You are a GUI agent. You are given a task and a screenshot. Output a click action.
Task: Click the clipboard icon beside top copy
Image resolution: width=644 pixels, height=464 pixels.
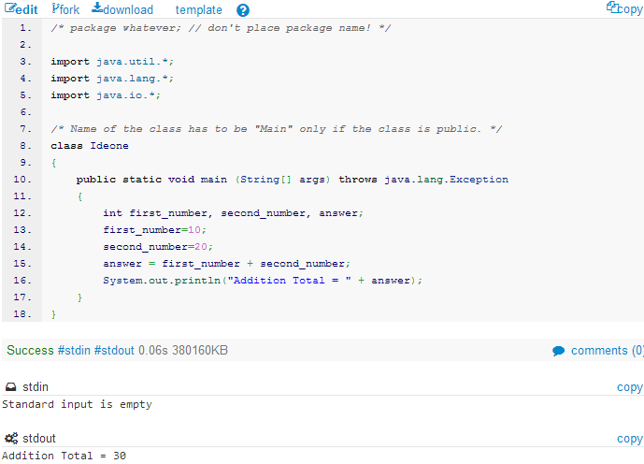coord(612,7)
